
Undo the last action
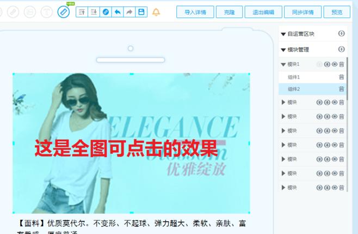point(118,12)
